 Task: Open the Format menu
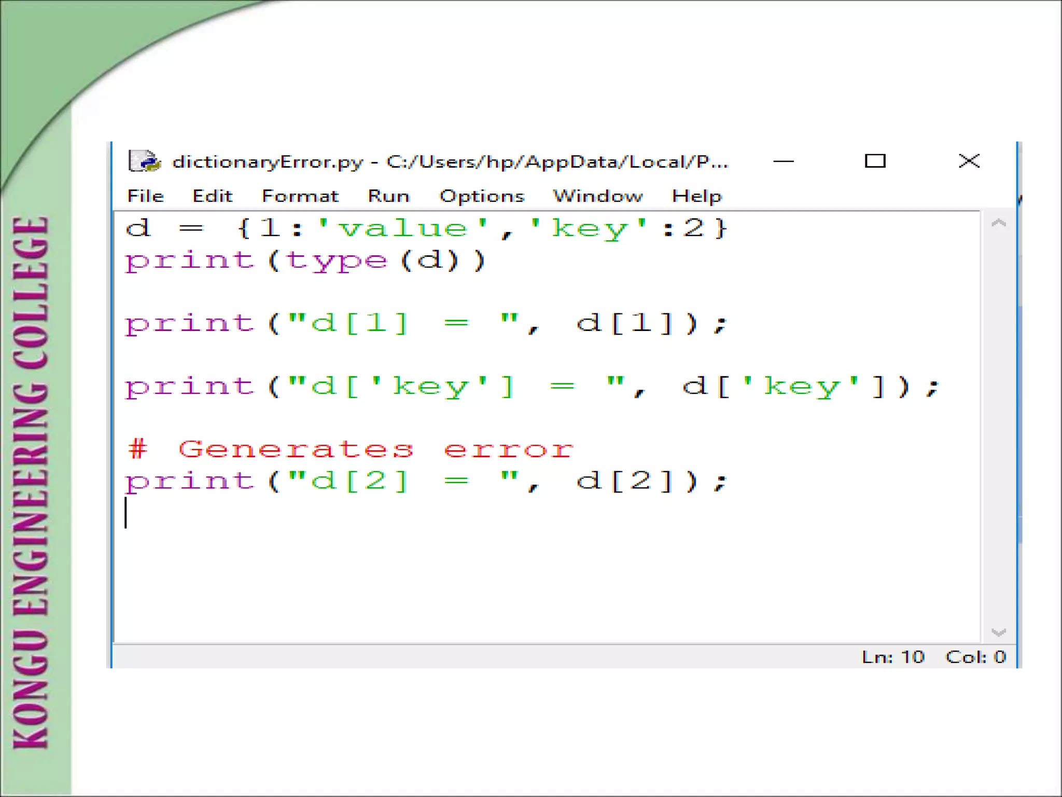300,196
